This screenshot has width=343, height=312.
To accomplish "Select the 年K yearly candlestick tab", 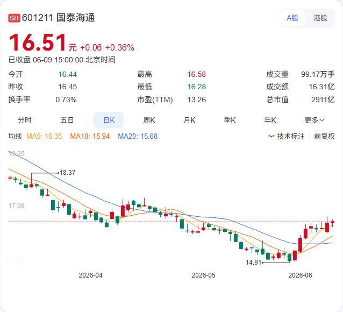I will 270,120.
